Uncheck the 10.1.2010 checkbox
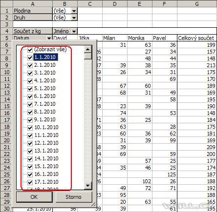The image size is (217, 212). click(30, 128)
